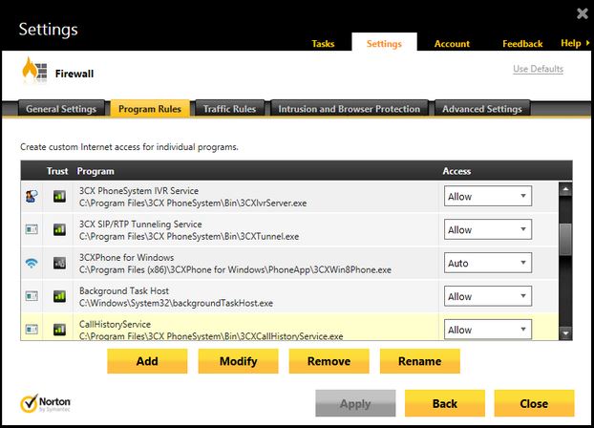Click the Firewall flame icon
The width and height of the screenshot is (594, 428).
(x=34, y=70)
